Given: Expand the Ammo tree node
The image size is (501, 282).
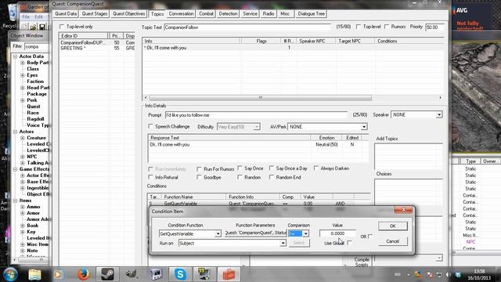Looking at the screenshot, I should point(23,207).
